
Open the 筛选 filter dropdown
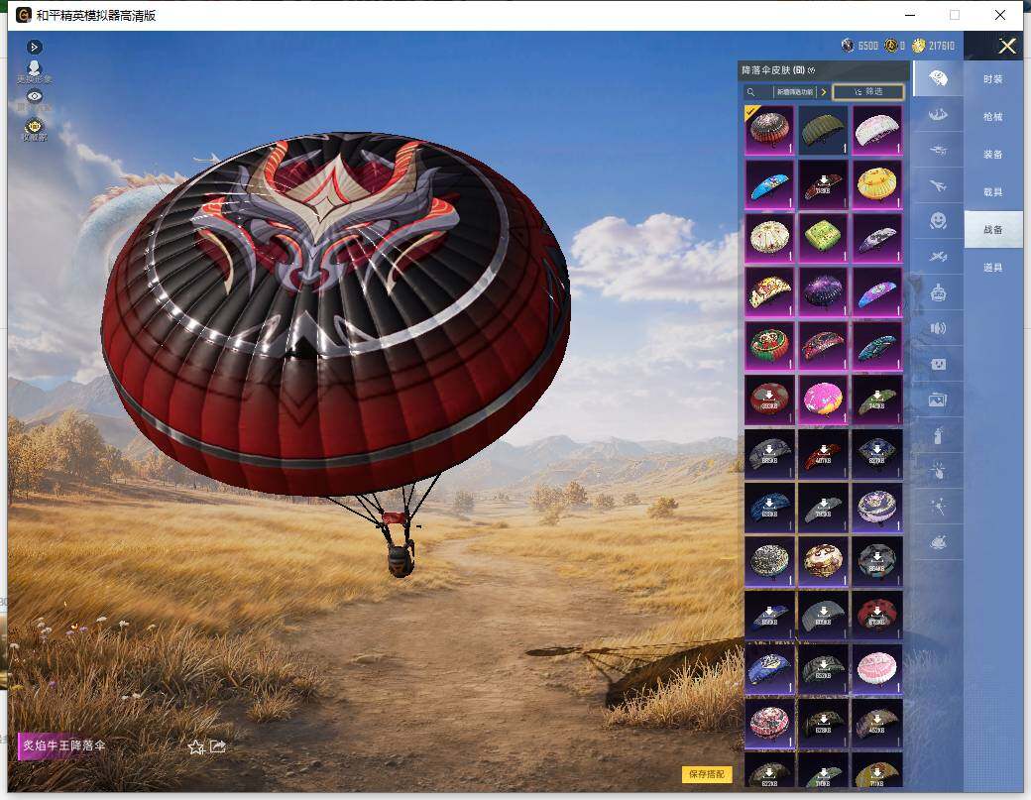click(868, 92)
